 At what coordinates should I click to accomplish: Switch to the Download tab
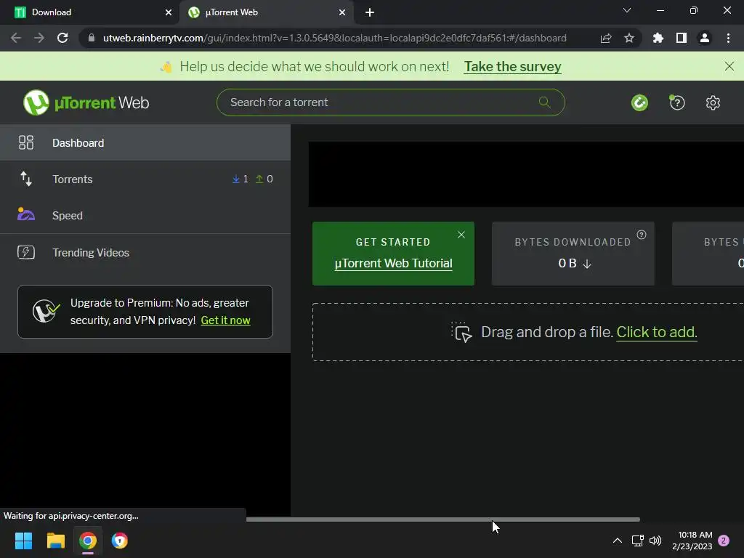point(89,12)
